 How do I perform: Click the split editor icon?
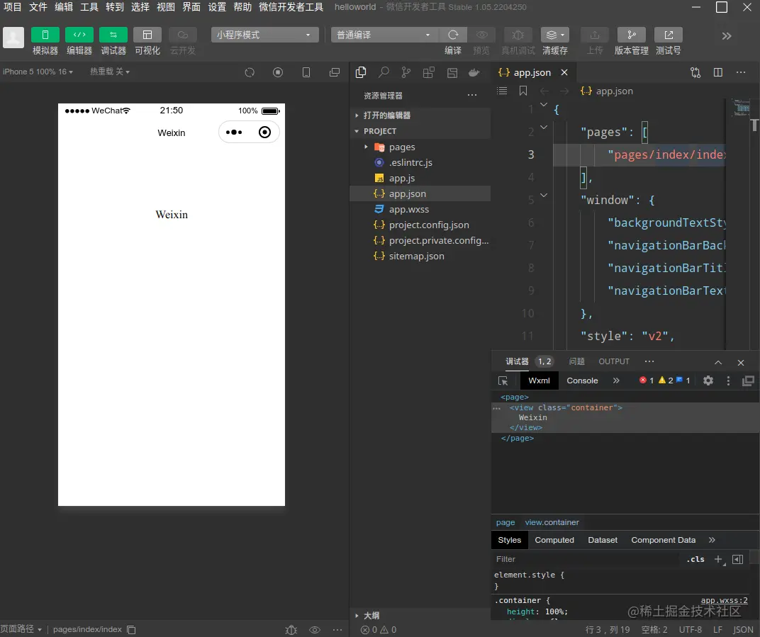pos(718,73)
